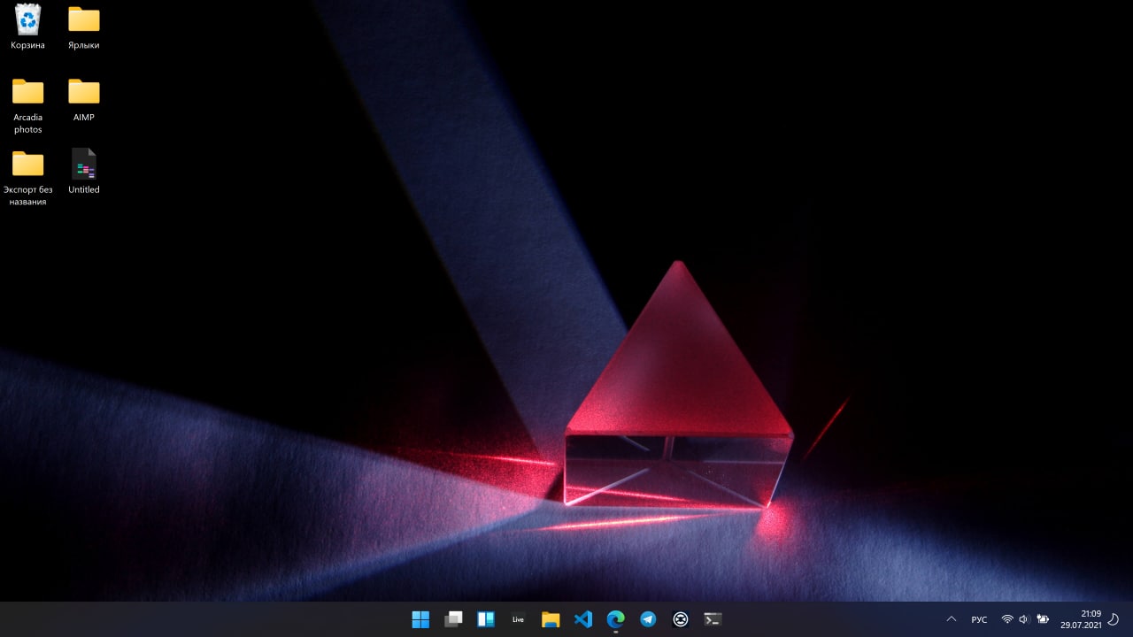Viewport: 1133px width, 637px height.
Task: Launch the terminal from the taskbar
Action: (713, 619)
